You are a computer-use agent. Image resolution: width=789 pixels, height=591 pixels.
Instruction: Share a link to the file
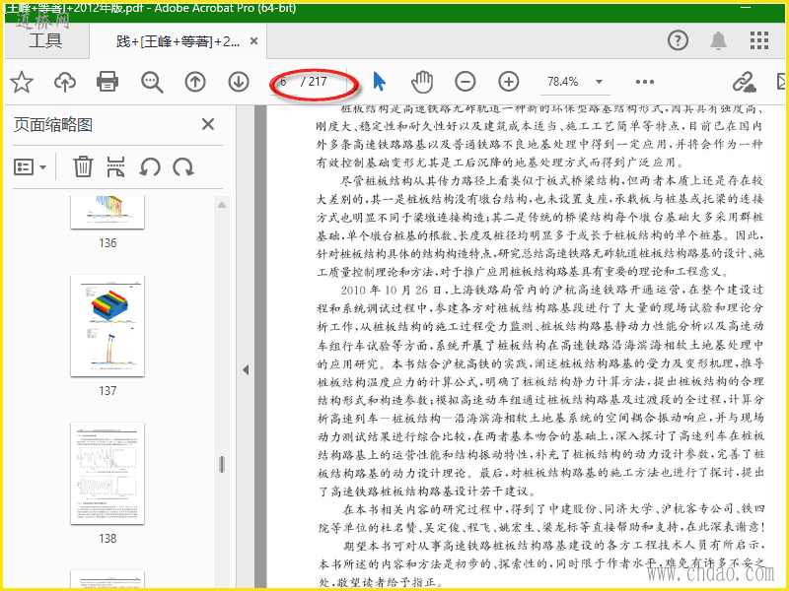tap(745, 82)
